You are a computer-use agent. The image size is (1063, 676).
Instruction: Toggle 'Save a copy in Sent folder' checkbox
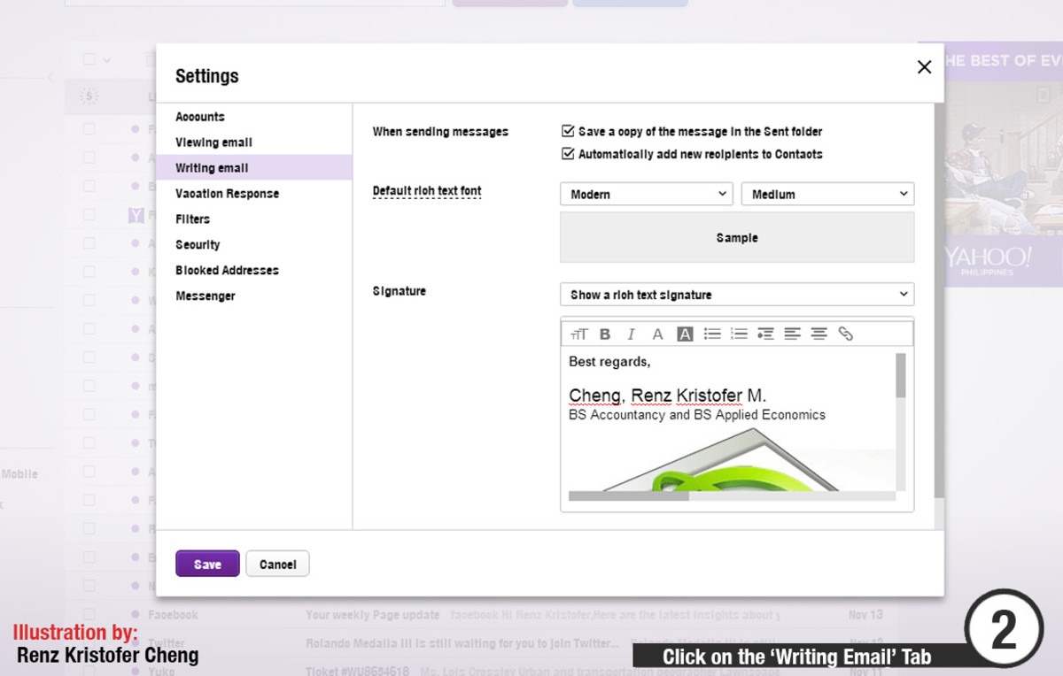[x=568, y=131]
